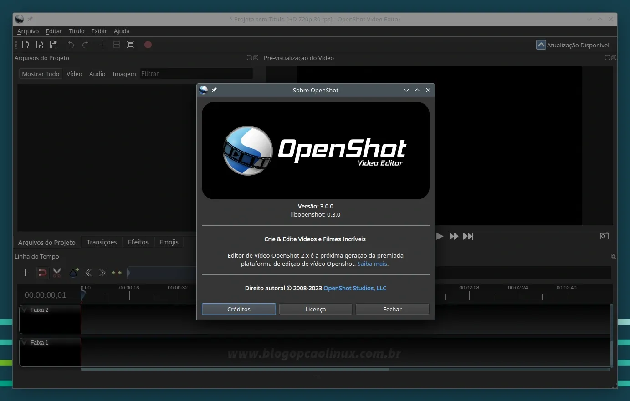Jump to the previous marker icon
Screen dimensions: 630x401
[x=88, y=273]
